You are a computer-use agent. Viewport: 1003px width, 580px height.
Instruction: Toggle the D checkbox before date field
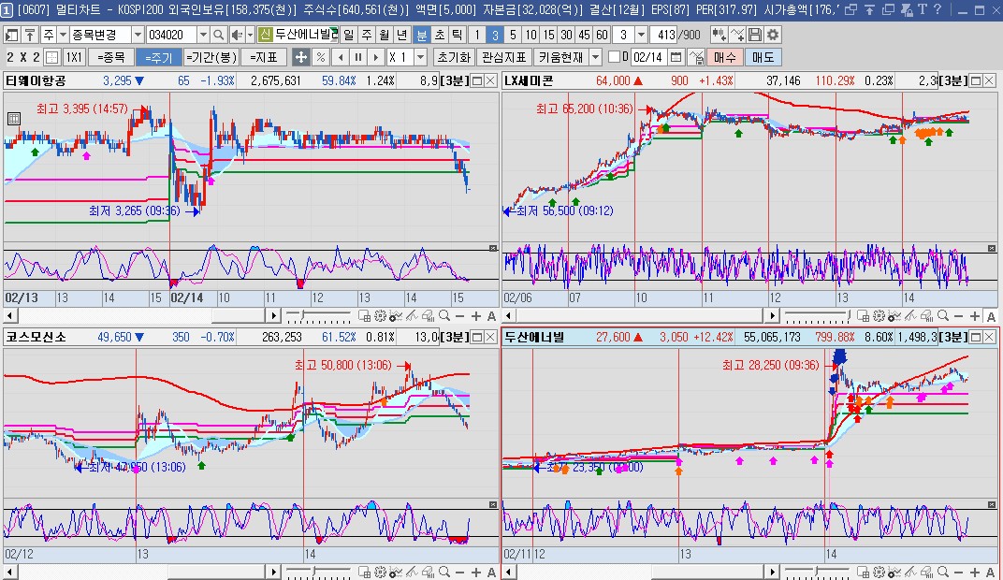click(x=614, y=57)
